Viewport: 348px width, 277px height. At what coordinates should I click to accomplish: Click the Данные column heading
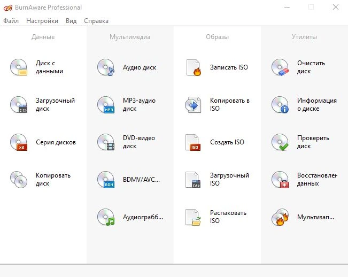coord(43,37)
